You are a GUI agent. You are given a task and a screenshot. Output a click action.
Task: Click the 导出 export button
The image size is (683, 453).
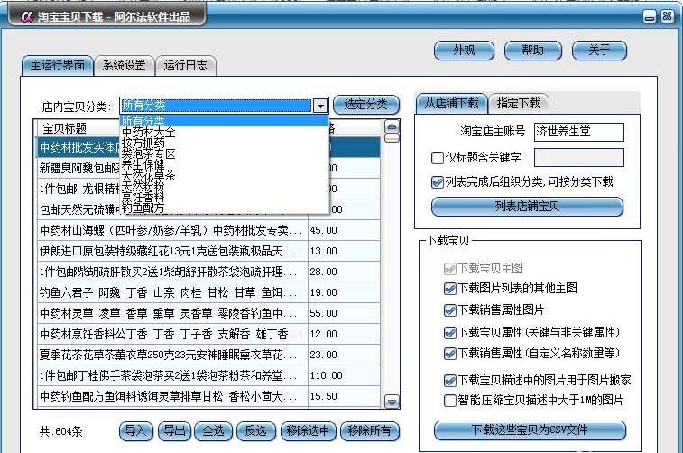(x=175, y=431)
